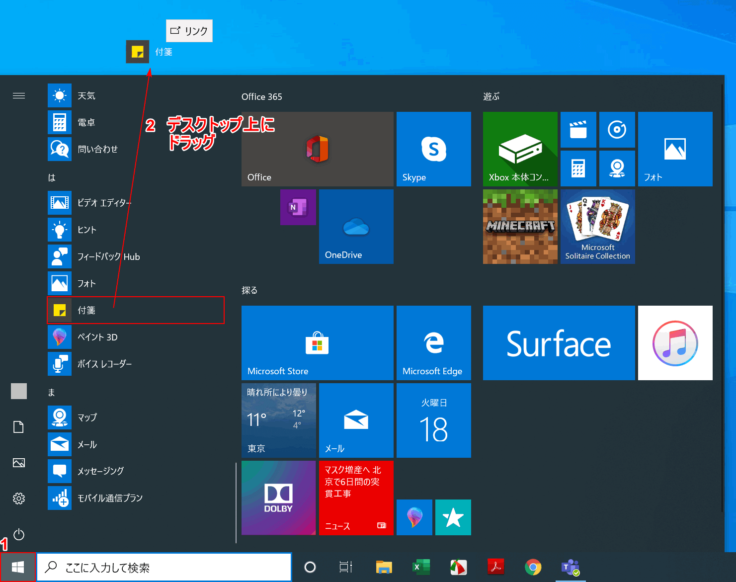Click the user account avatar
Screen dimensions: 736x582
[x=19, y=391]
